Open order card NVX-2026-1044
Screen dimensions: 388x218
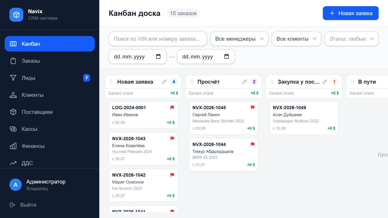[223, 154]
